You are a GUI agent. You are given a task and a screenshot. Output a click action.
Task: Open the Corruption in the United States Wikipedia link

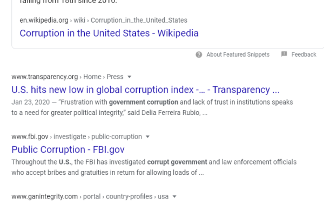pos(109,33)
